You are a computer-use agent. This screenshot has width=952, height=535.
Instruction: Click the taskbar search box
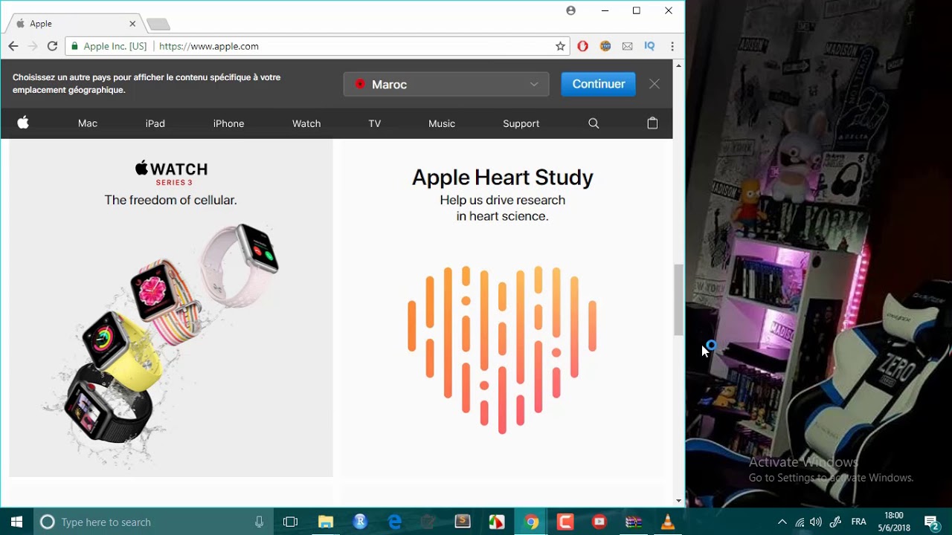(153, 522)
